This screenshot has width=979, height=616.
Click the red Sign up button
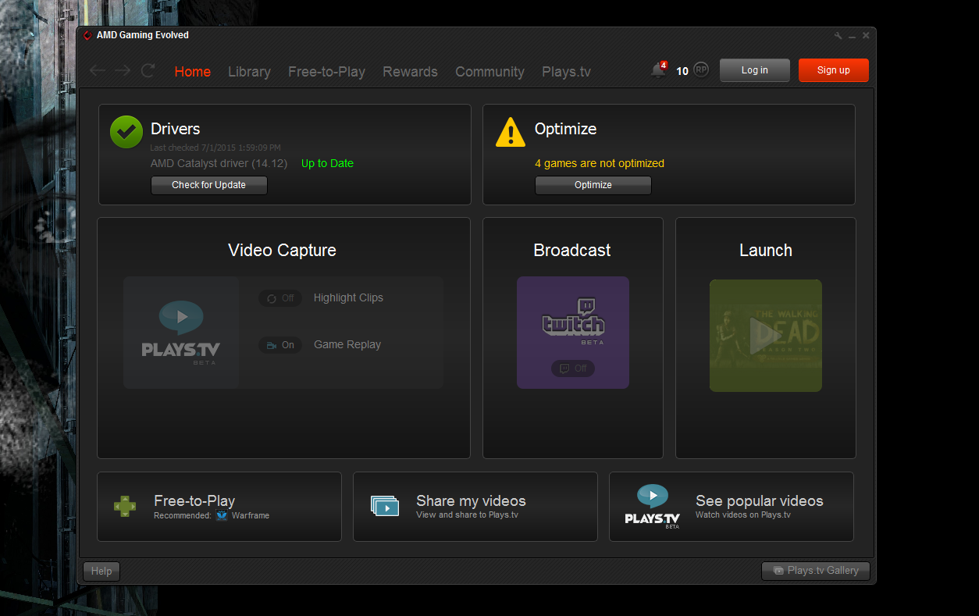[833, 70]
